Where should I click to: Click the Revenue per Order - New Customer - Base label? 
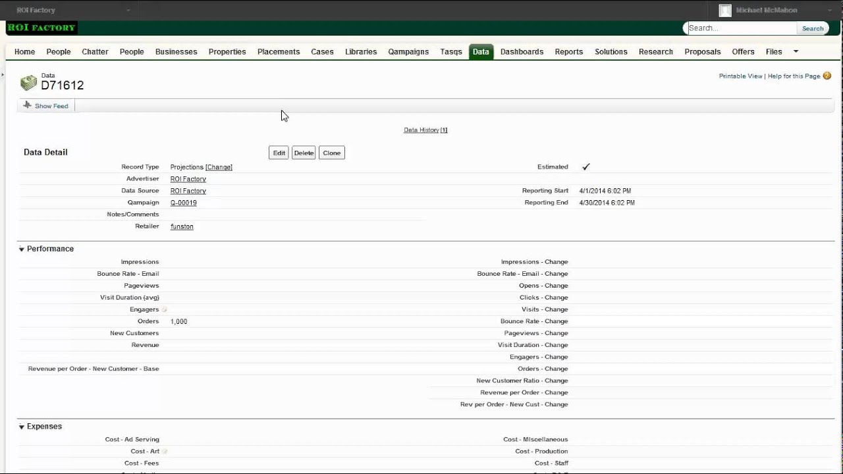click(94, 369)
